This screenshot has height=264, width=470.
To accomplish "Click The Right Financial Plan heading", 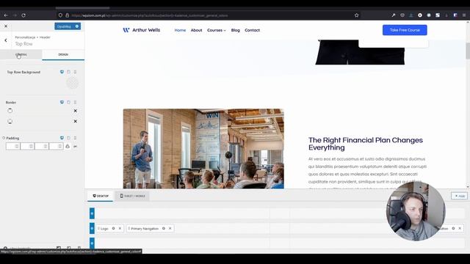I will (x=366, y=144).
